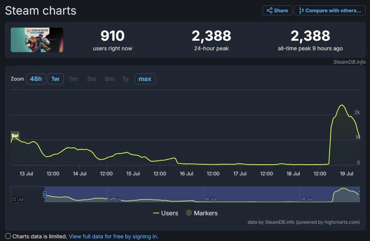370x241 pixels.
Task: Click the 14 Jul axis label
Action: (79, 173)
